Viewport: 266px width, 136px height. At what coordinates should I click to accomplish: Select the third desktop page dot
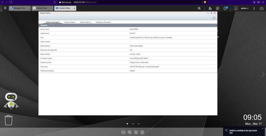139,124
